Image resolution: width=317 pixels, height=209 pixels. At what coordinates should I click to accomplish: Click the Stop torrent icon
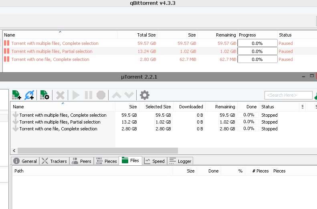101,95
